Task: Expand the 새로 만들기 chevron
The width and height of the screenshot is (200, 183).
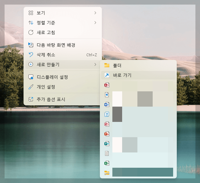Action: click(x=95, y=64)
